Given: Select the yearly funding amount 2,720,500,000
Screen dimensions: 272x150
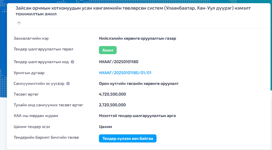Looking at the screenshot, I should tap(112, 105).
